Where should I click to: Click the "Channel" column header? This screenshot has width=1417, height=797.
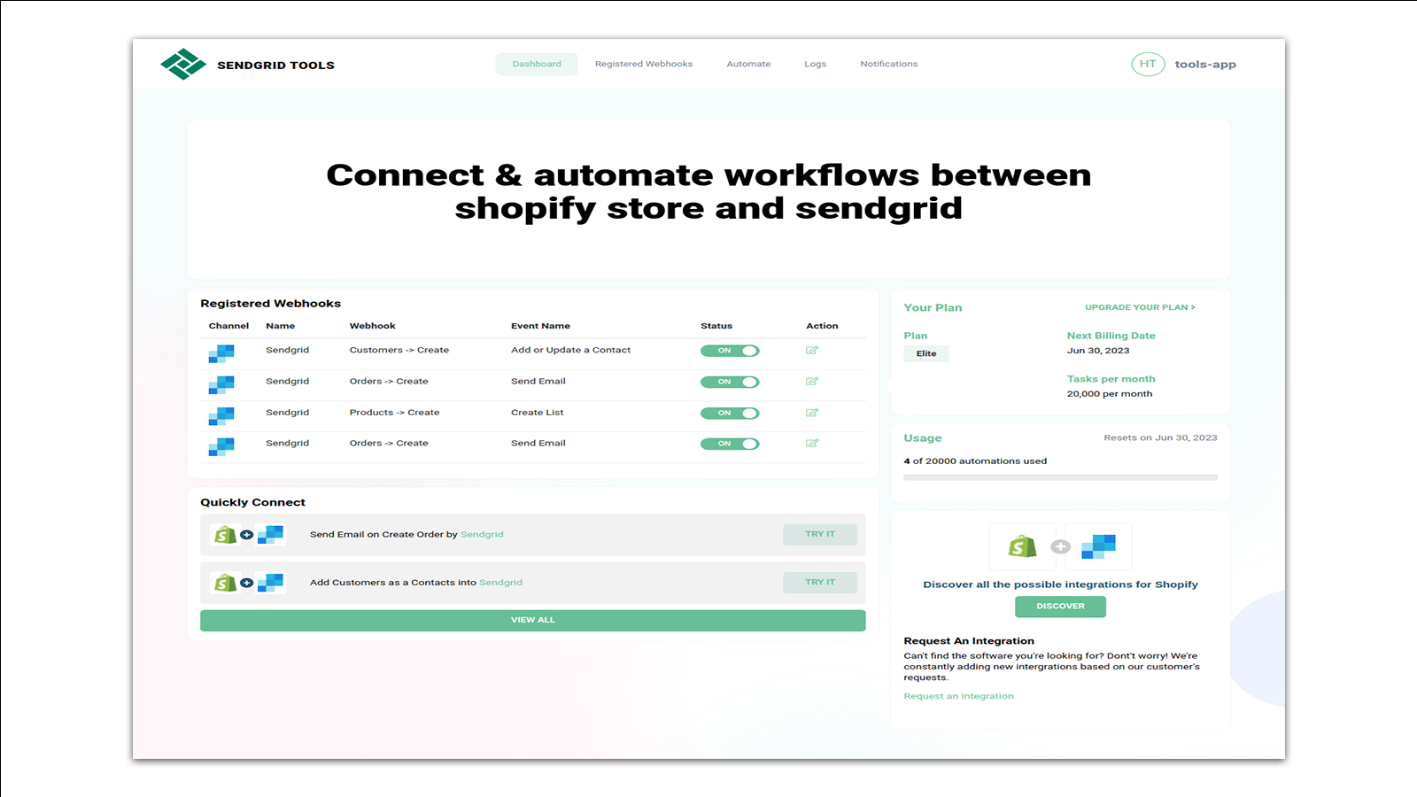point(228,326)
